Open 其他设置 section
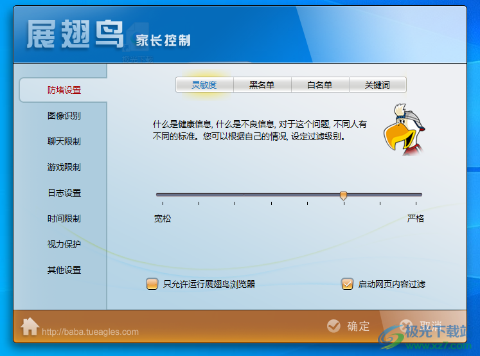Image resolution: width=480 pixels, height=356 pixels. [64, 270]
